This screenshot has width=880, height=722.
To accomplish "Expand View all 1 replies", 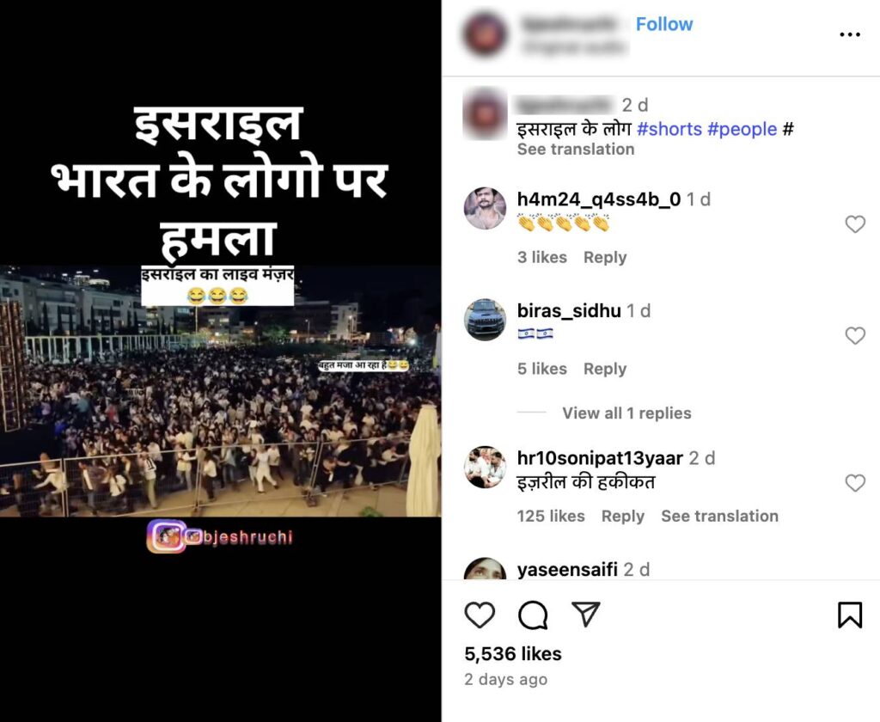I will click(626, 413).
